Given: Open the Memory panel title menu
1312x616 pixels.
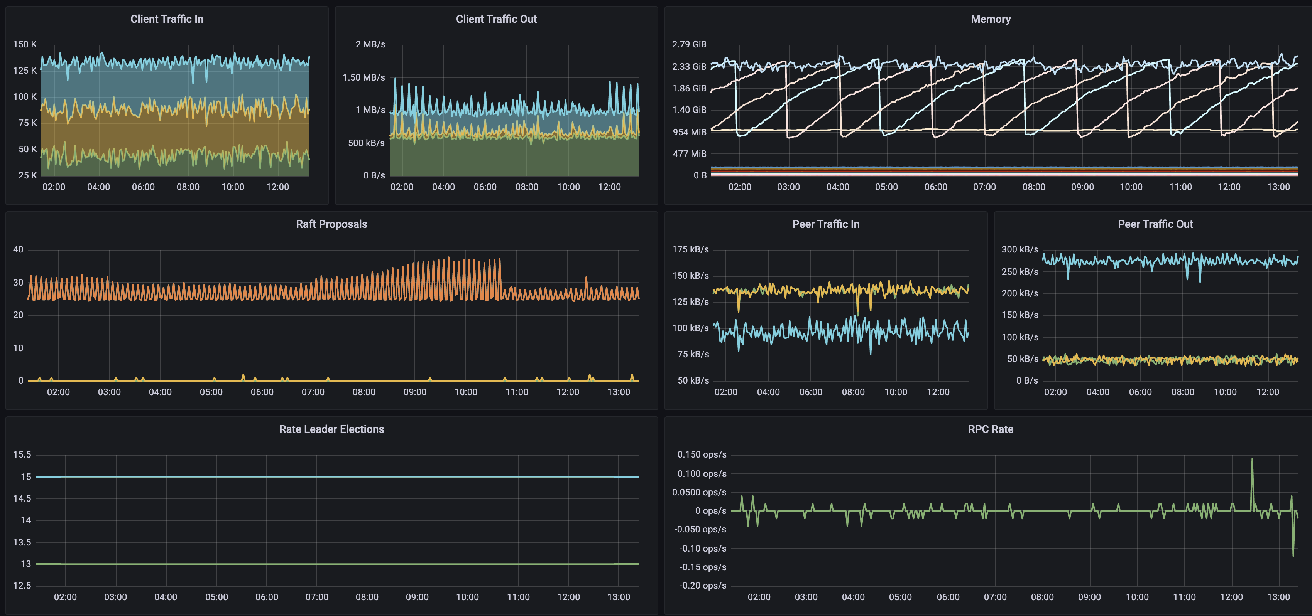Looking at the screenshot, I should point(990,19).
